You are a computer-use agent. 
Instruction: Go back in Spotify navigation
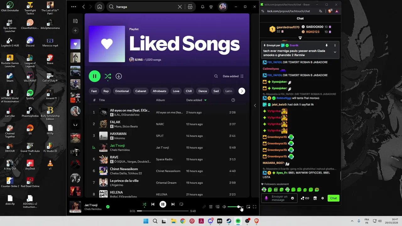[x=84, y=7]
